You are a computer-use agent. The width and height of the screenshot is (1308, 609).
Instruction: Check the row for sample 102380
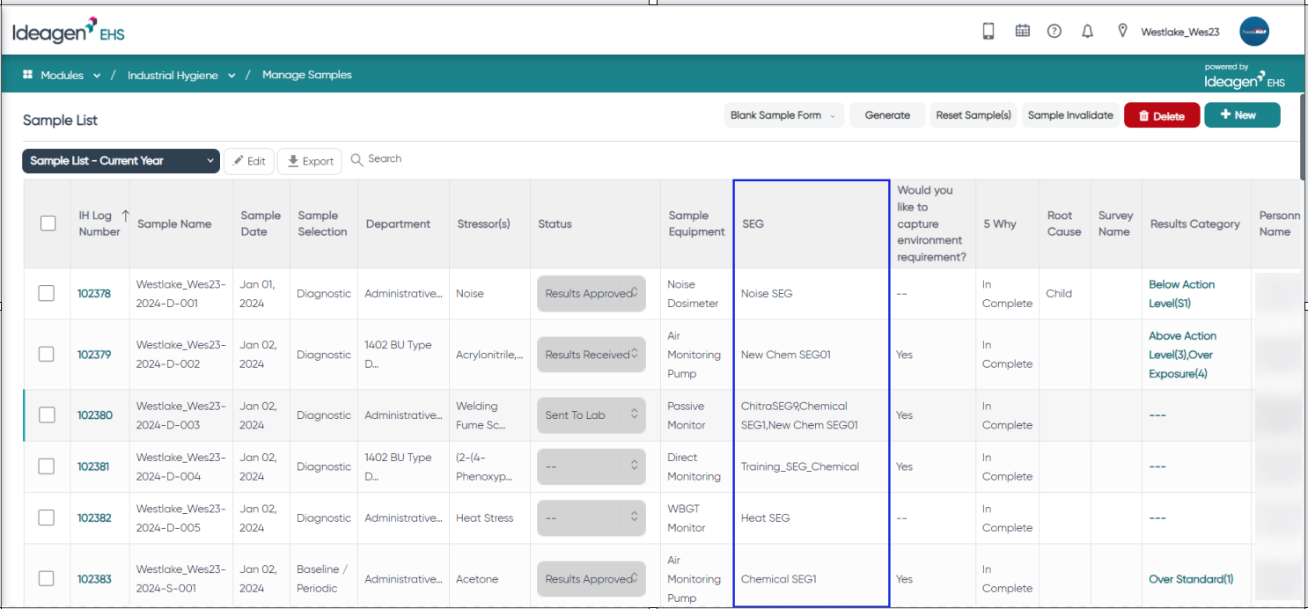(47, 415)
